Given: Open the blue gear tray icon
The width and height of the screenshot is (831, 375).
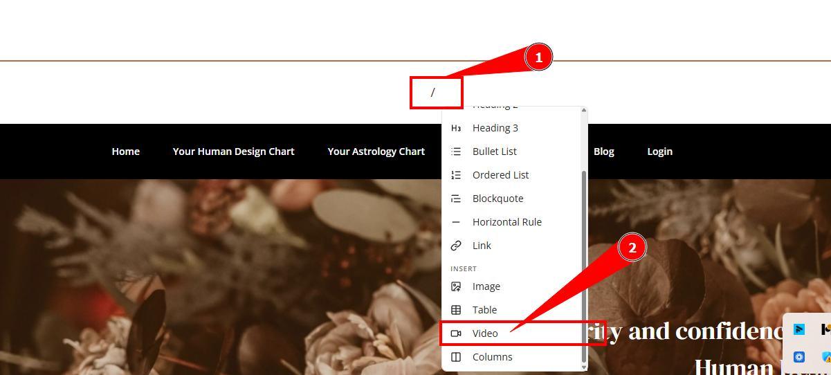Looking at the screenshot, I should (x=799, y=357).
